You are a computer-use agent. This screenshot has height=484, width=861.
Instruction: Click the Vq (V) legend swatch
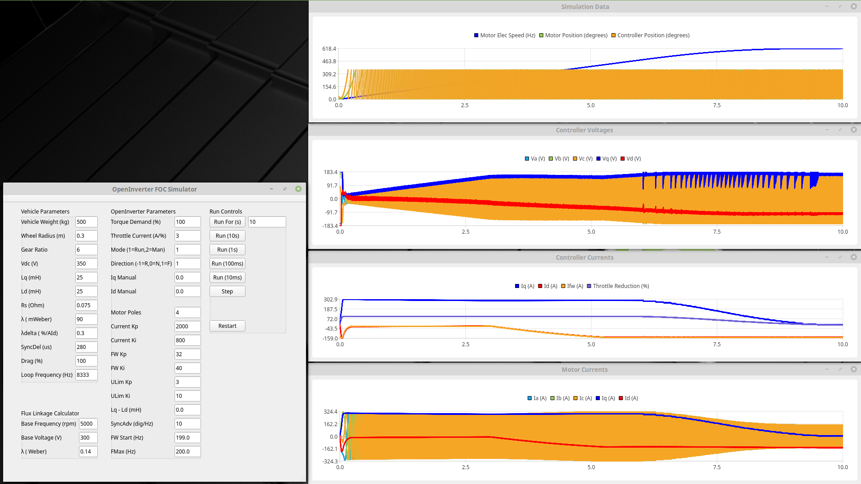click(x=598, y=159)
